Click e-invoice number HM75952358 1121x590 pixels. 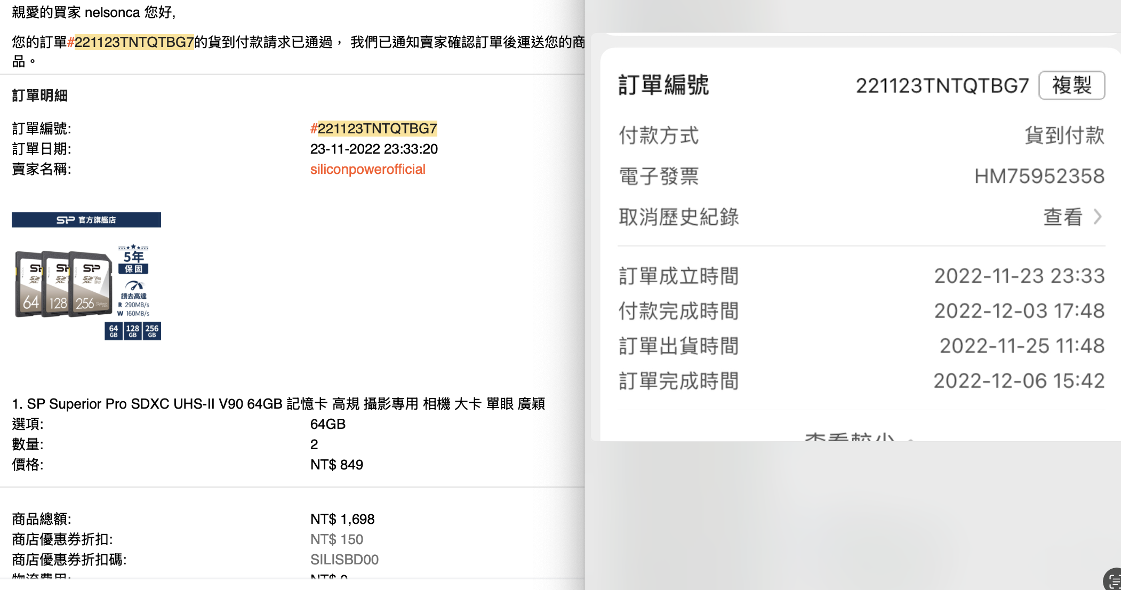[x=1039, y=177]
